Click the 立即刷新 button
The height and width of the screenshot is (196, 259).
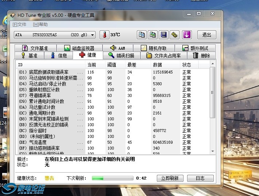tap(170, 178)
